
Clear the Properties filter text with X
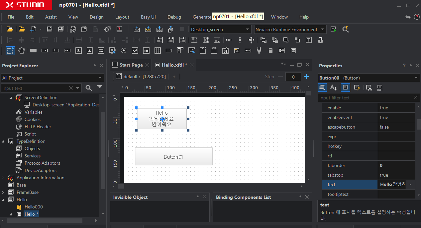416,97
